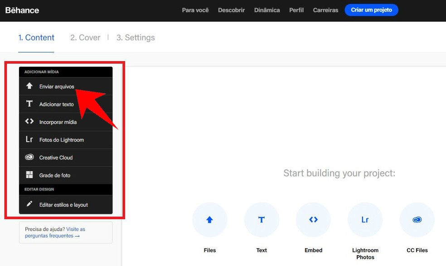The width and height of the screenshot is (446, 266).
Task: Click the Behance logo
Action: click(22, 10)
